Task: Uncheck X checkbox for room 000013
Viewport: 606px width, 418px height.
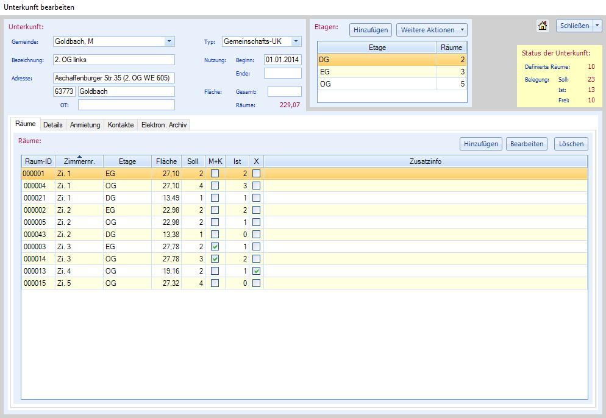Action: (x=256, y=271)
